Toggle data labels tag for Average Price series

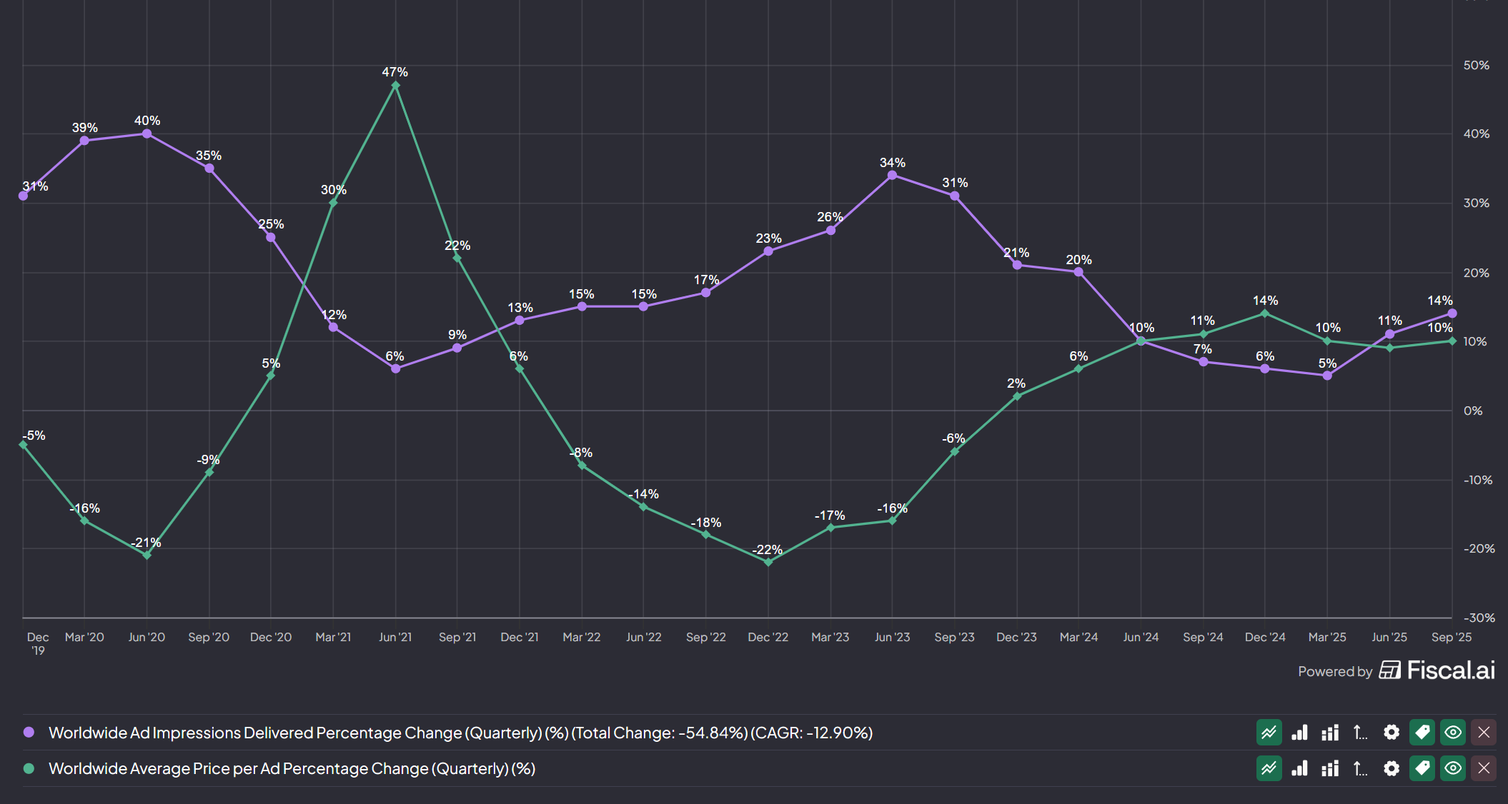coord(1422,768)
